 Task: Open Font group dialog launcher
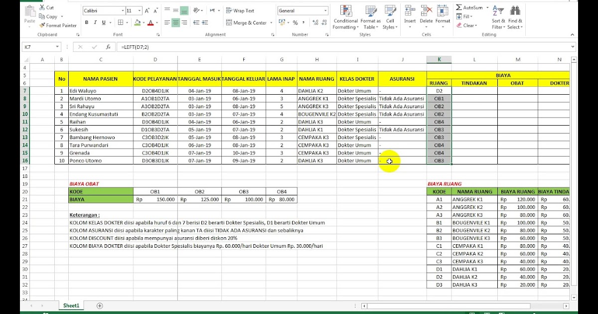click(158, 35)
